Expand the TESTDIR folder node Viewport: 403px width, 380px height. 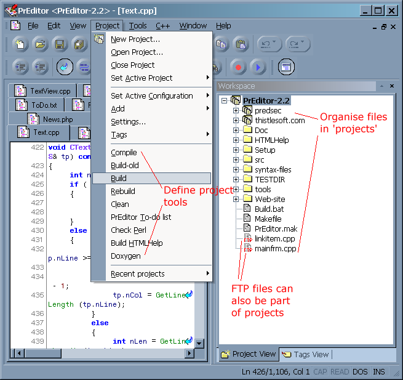pos(236,179)
